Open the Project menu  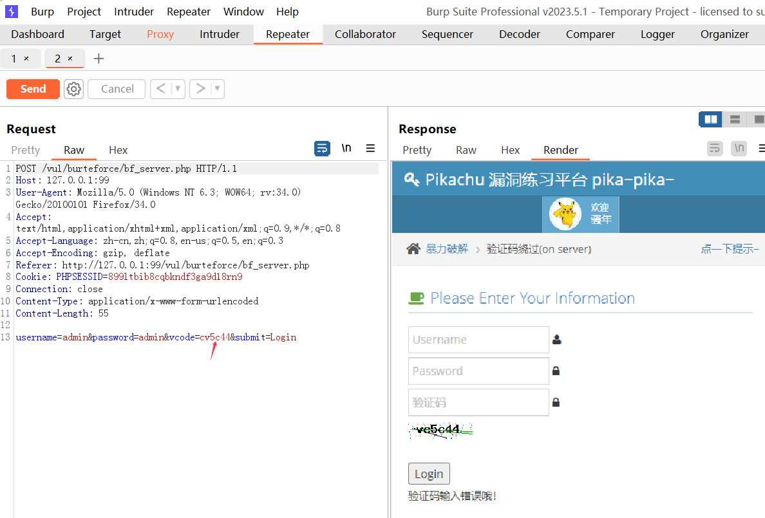click(84, 12)
